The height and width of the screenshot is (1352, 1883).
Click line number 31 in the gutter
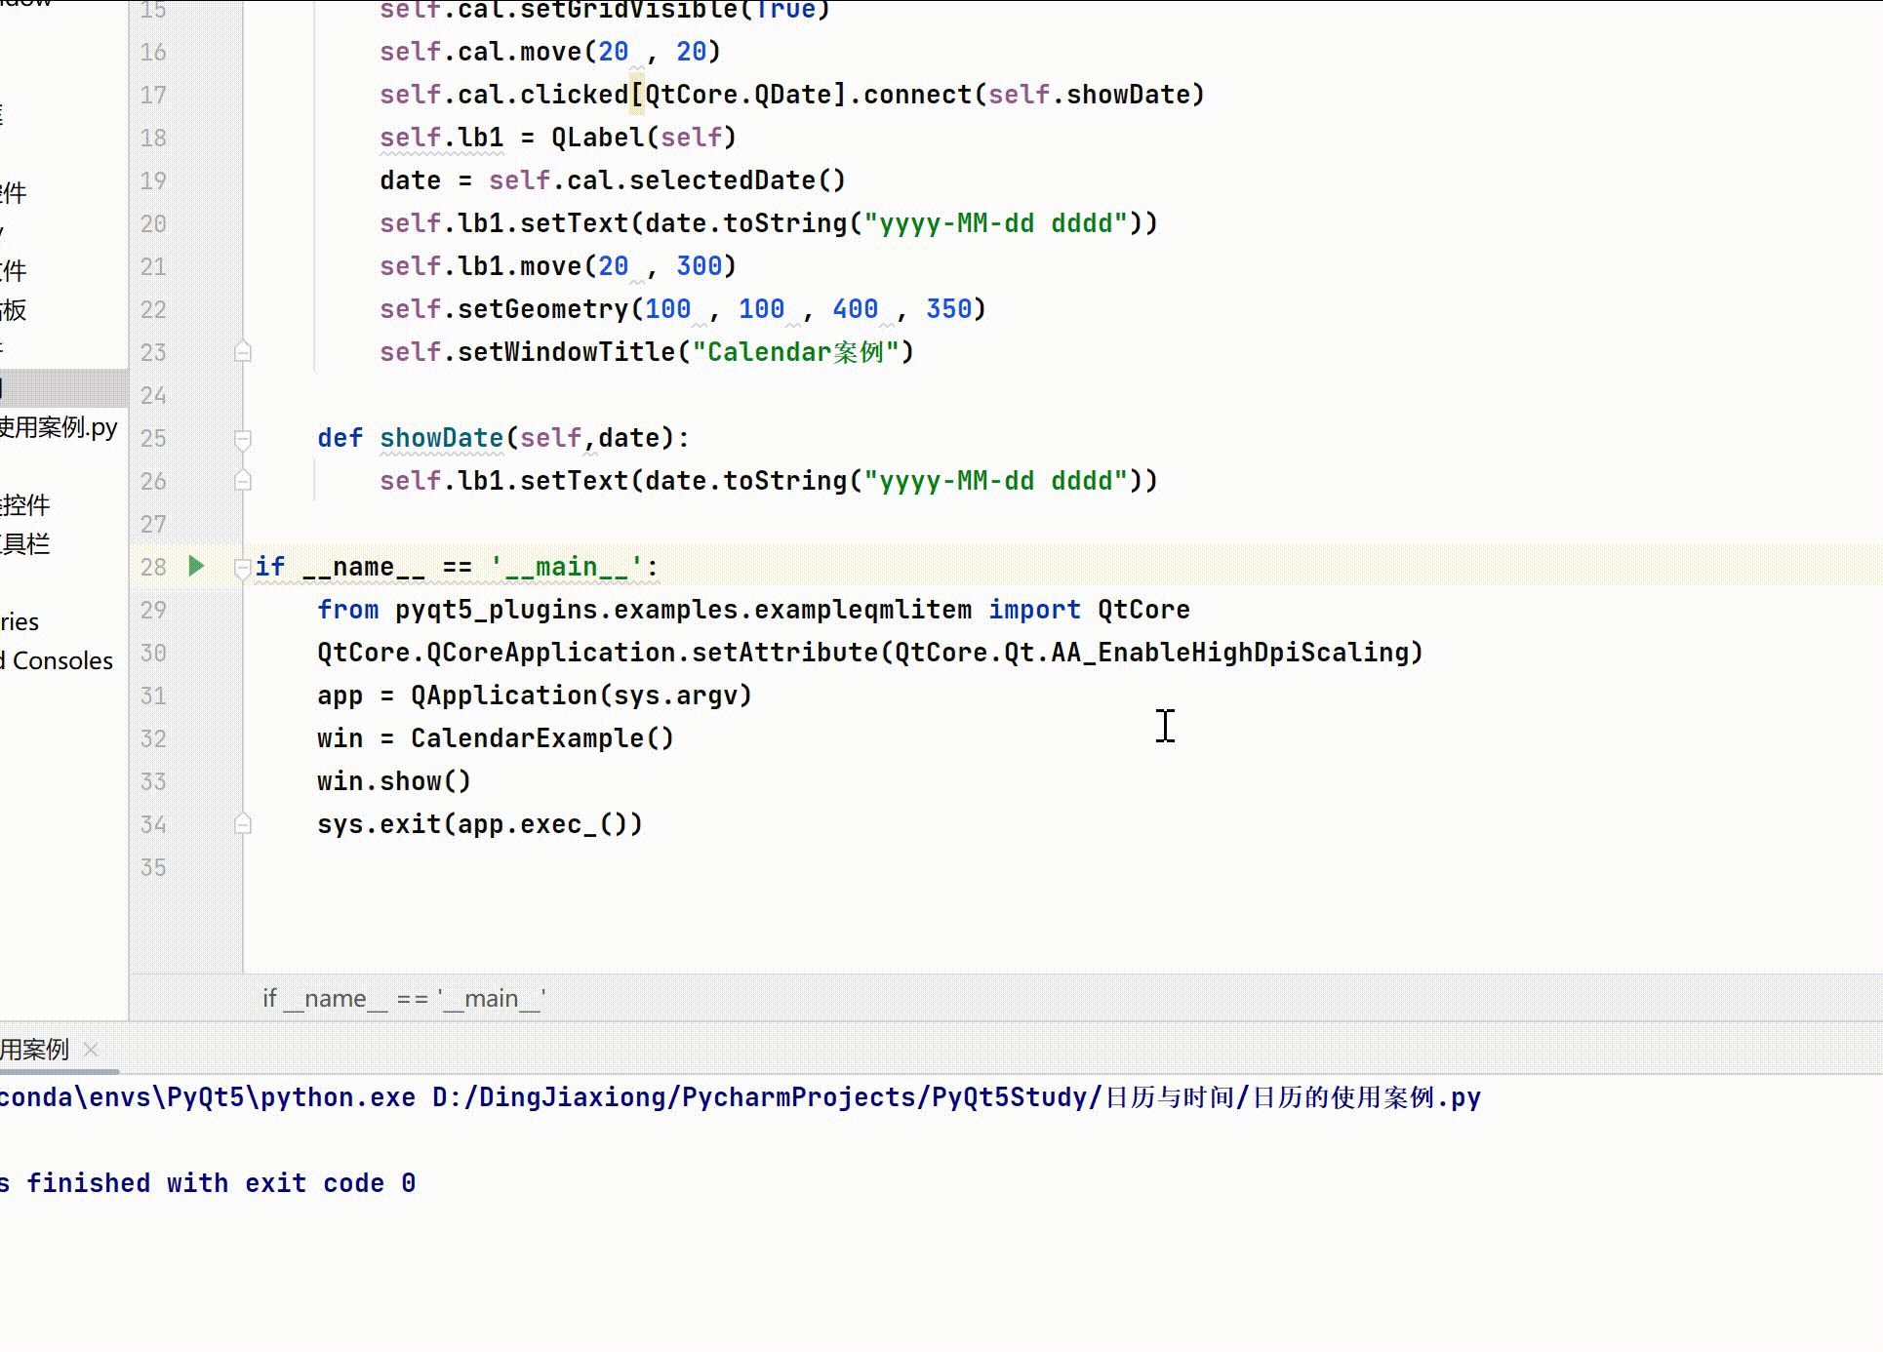[153, 696]
